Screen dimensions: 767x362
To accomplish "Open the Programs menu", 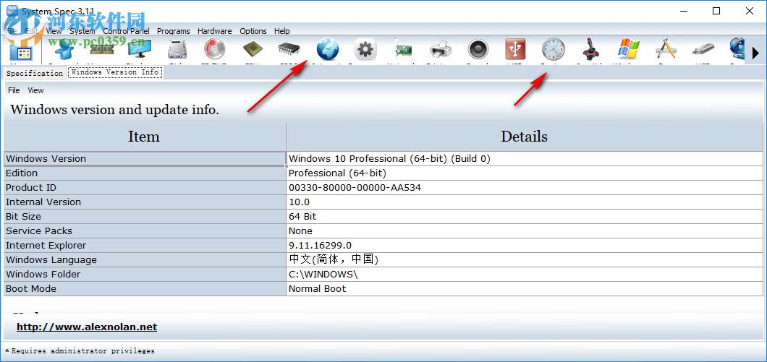I will point(173,31).
